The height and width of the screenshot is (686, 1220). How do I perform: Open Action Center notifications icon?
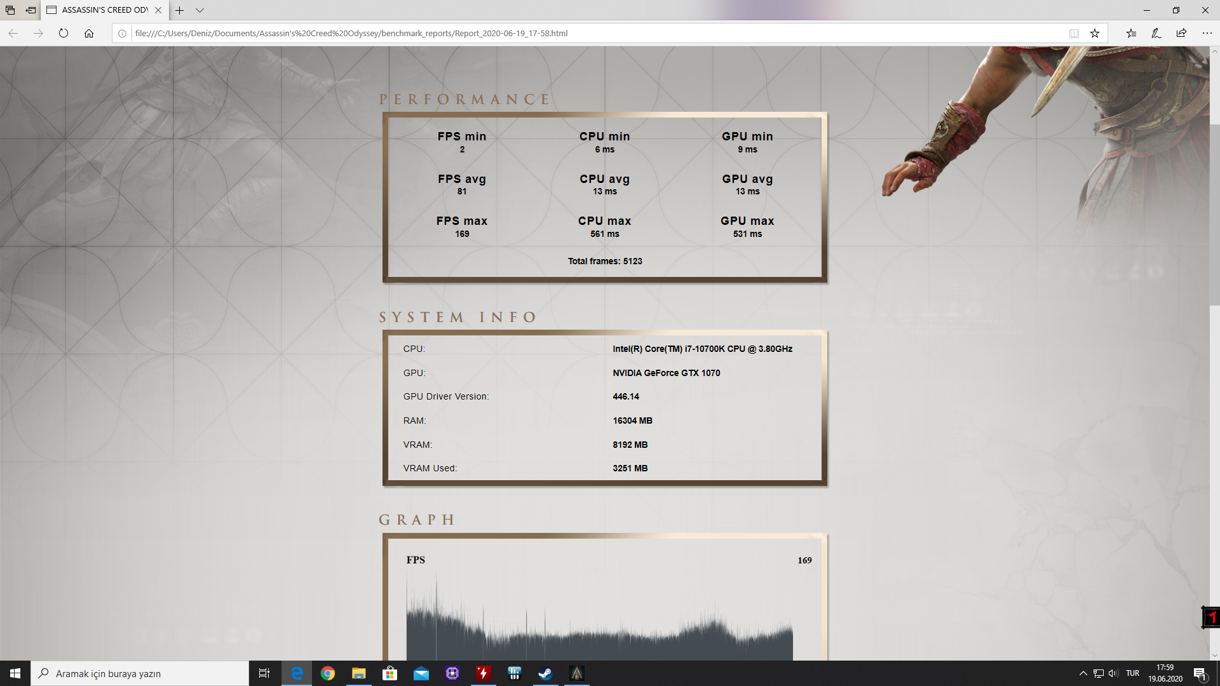pos(1200,673)
